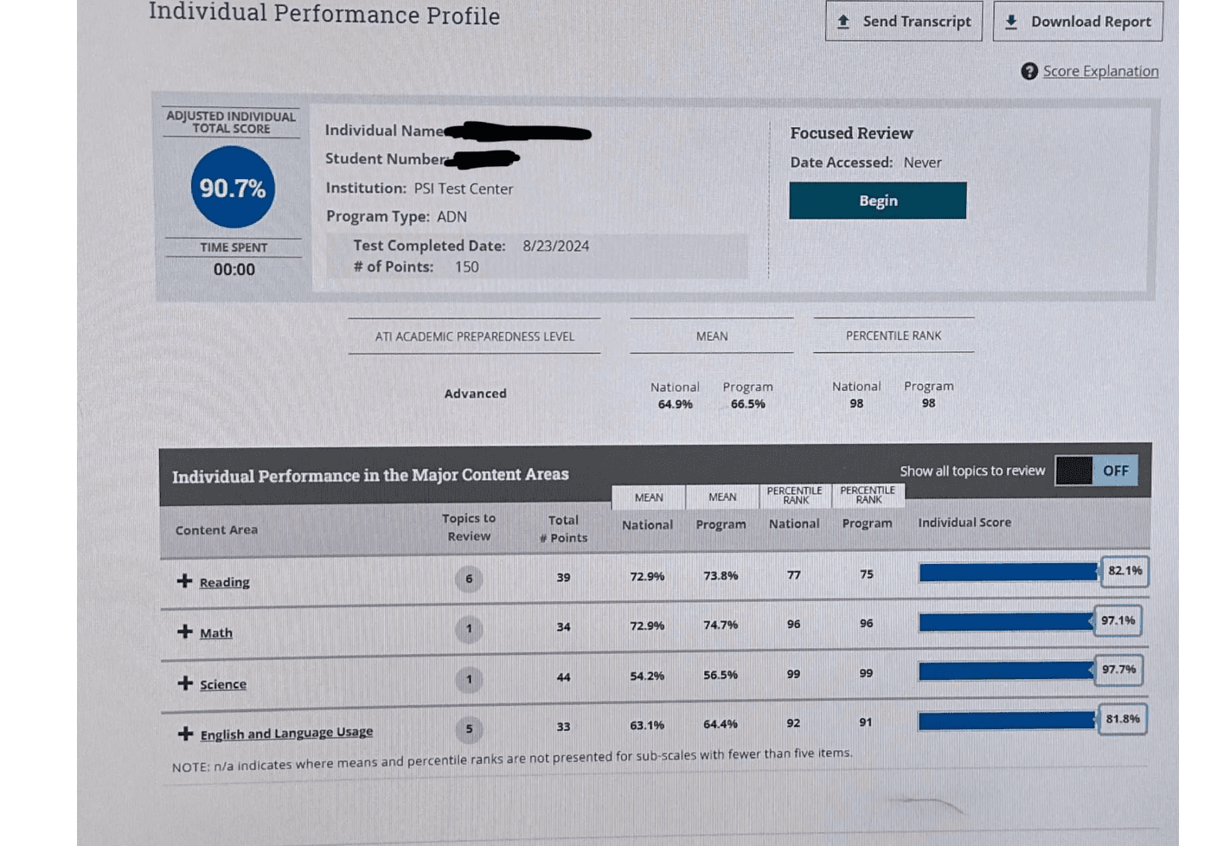Click the English national mean 63.1%

(x=647, y=726)
